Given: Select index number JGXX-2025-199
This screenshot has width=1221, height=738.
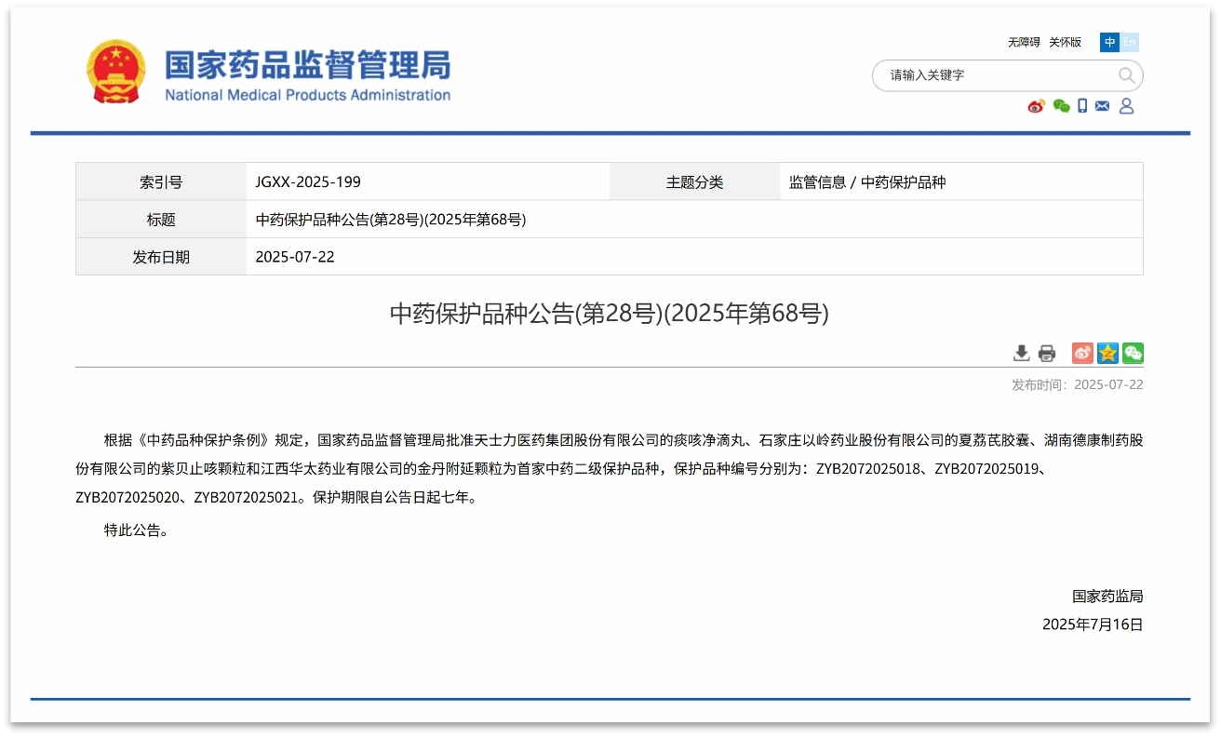Looking at the screenshot, I should click(x=308, y=182).
